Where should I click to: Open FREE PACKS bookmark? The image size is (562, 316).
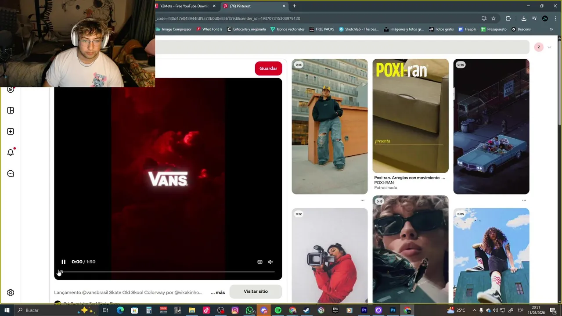pos(321,29)
